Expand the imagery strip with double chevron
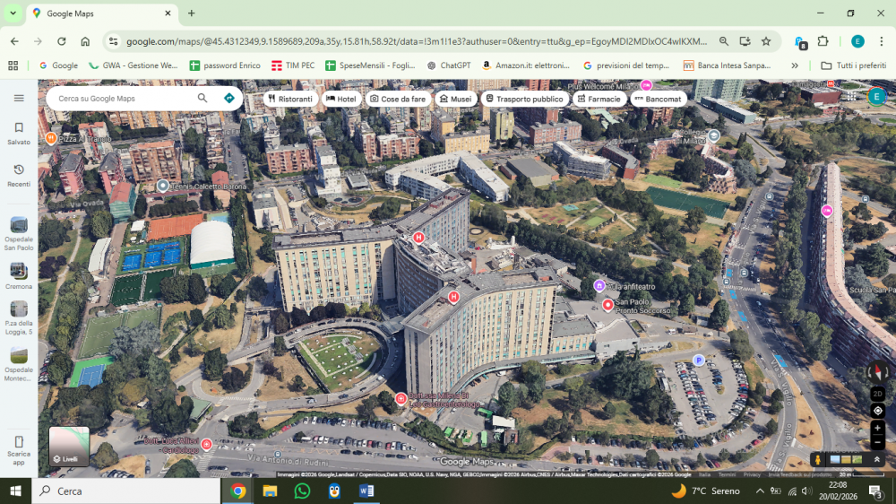The image size is (896, 504). point(877,459)
